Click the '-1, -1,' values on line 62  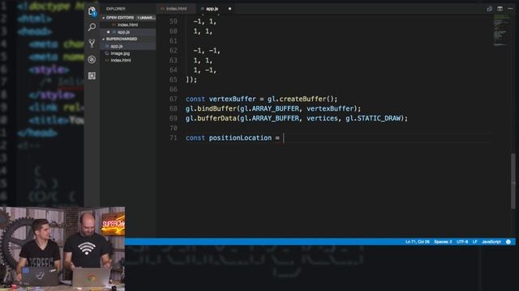click(207, 50)
